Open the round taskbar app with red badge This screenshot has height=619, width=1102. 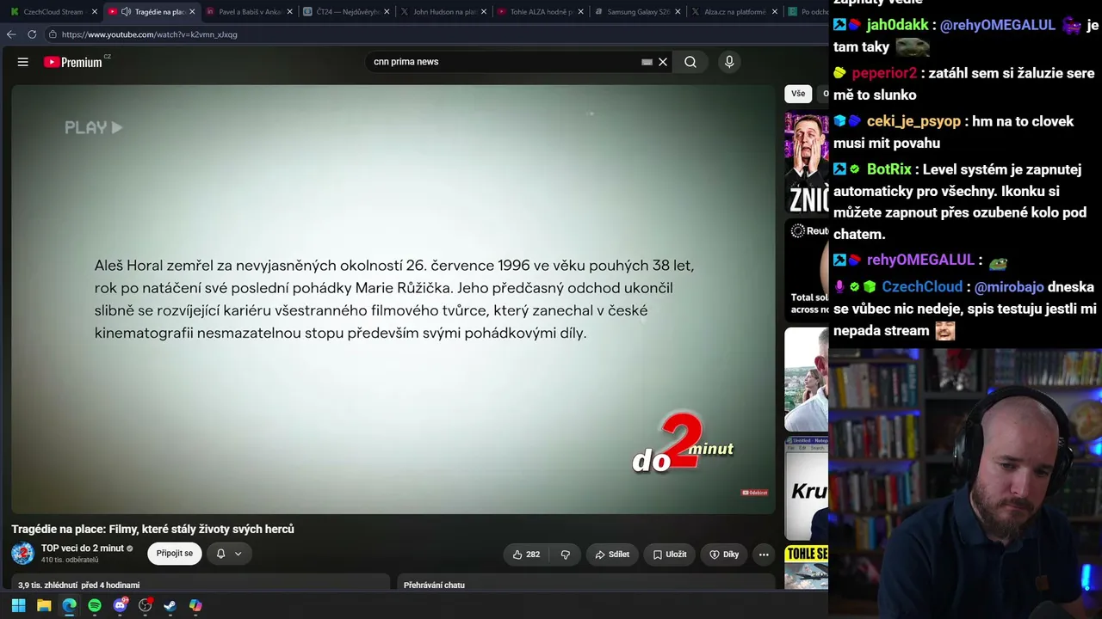145,605
